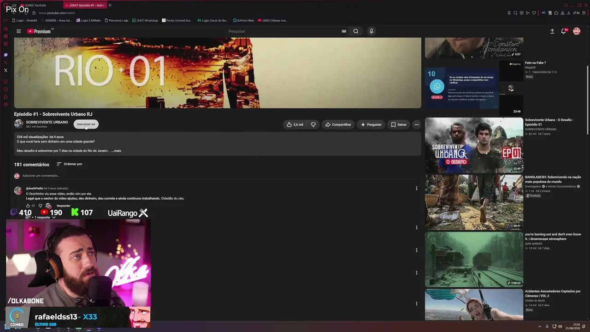This screenshot has width=590, height=332.
Task: Open the ISSWEB bookmark
Action: pyautogui.click(x=56, y=20)
